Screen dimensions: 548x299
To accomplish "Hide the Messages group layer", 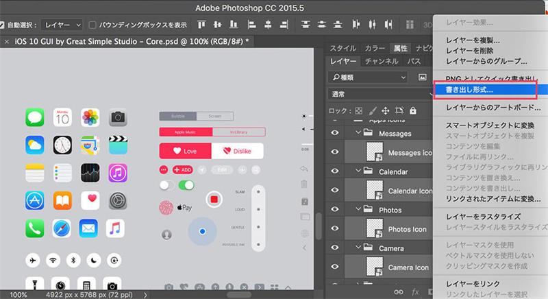I will click(336, 133).
